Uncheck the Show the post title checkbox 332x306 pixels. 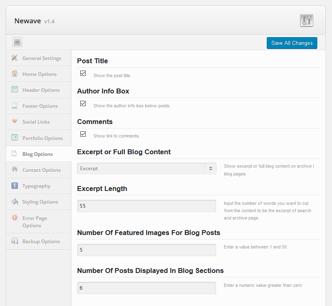point(83,73)
